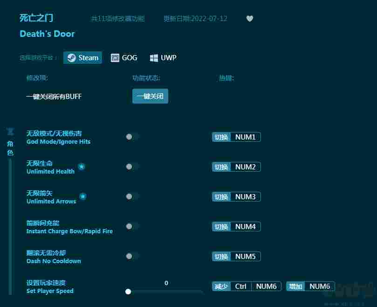
Task: Toggle God Mode/Ignore Hits switch
Action: tap(132, 137)
